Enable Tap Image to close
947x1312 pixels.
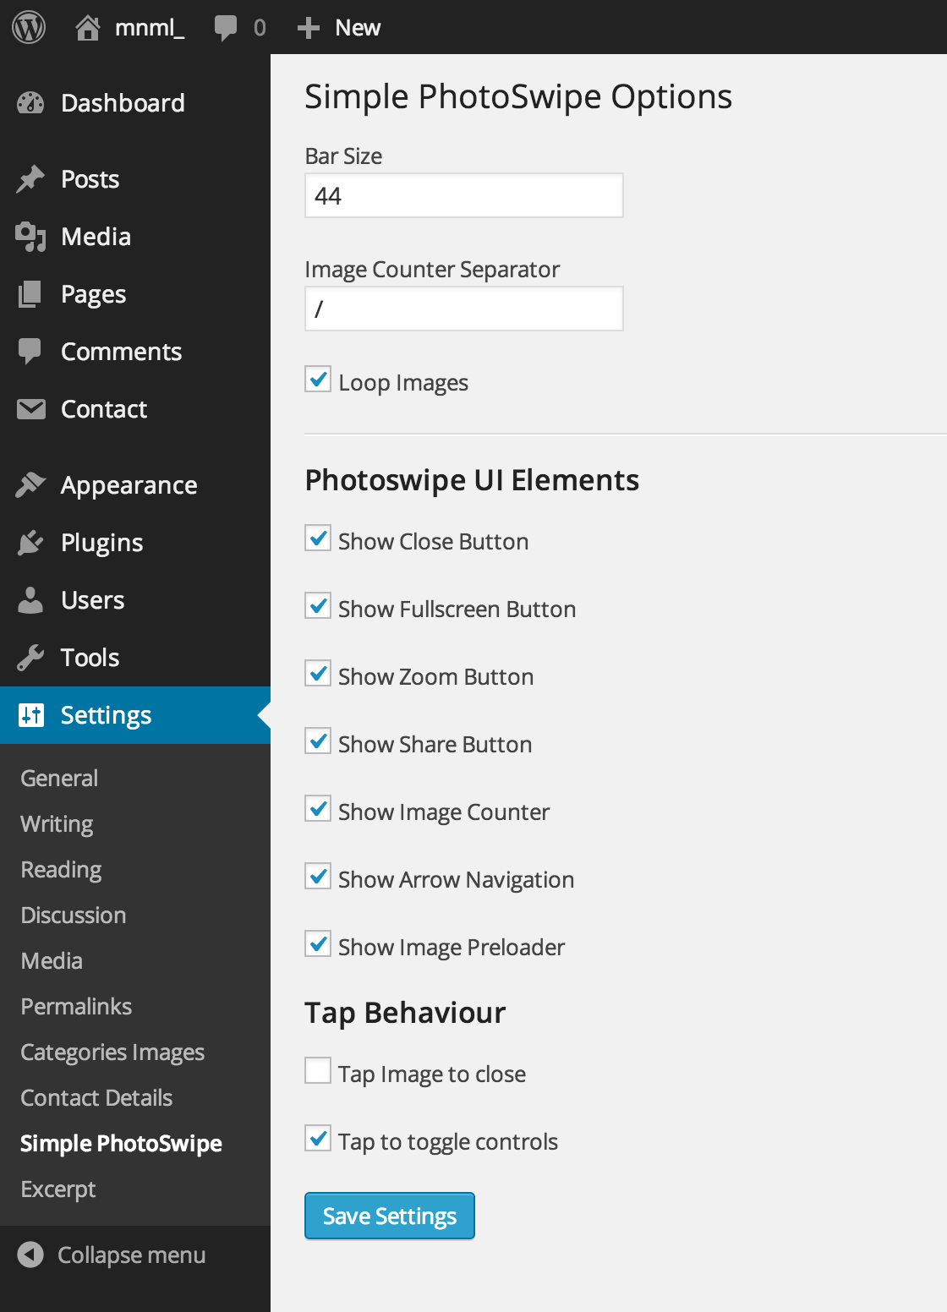(x=318, y=1070)
